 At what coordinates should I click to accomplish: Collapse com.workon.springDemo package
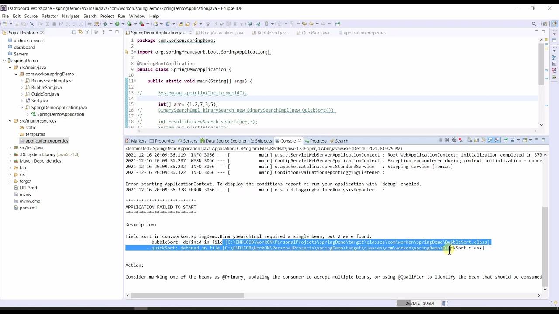(x=16, y=74)
